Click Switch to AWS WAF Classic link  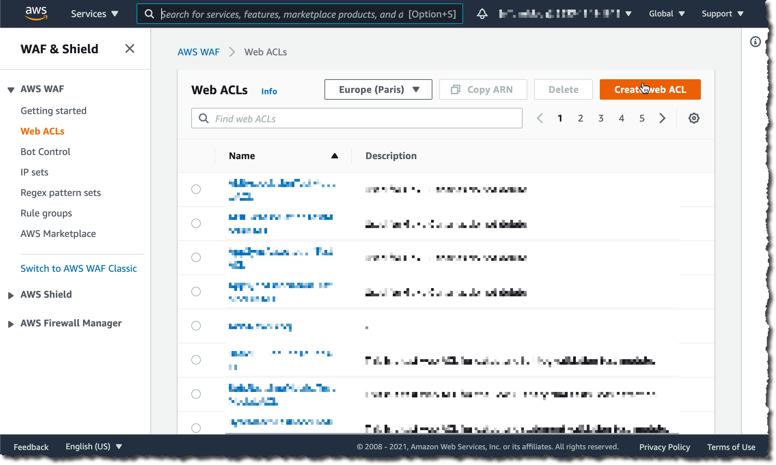[x=79, y=268]
